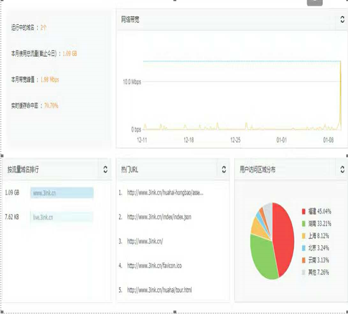Toggle the 湖南 green legend swatch

tap(303, 223)
